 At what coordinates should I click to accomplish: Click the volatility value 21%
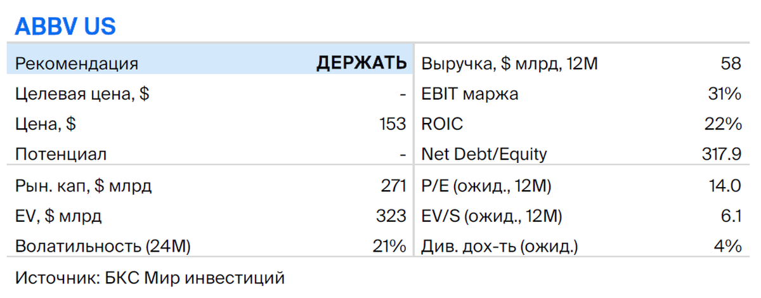[x=390, y=247]
